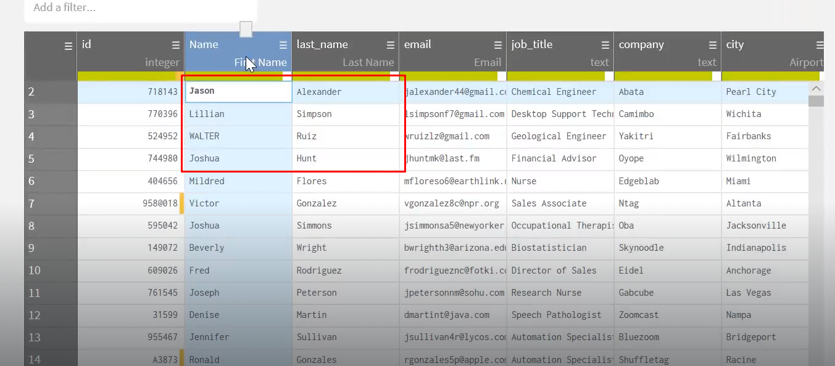Open the company column menu icon
This screenshot has width=835, height=366.
coord(713,45)
